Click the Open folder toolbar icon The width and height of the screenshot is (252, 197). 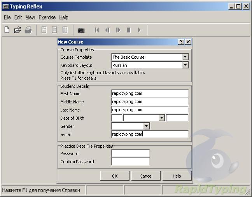(17, 30)
